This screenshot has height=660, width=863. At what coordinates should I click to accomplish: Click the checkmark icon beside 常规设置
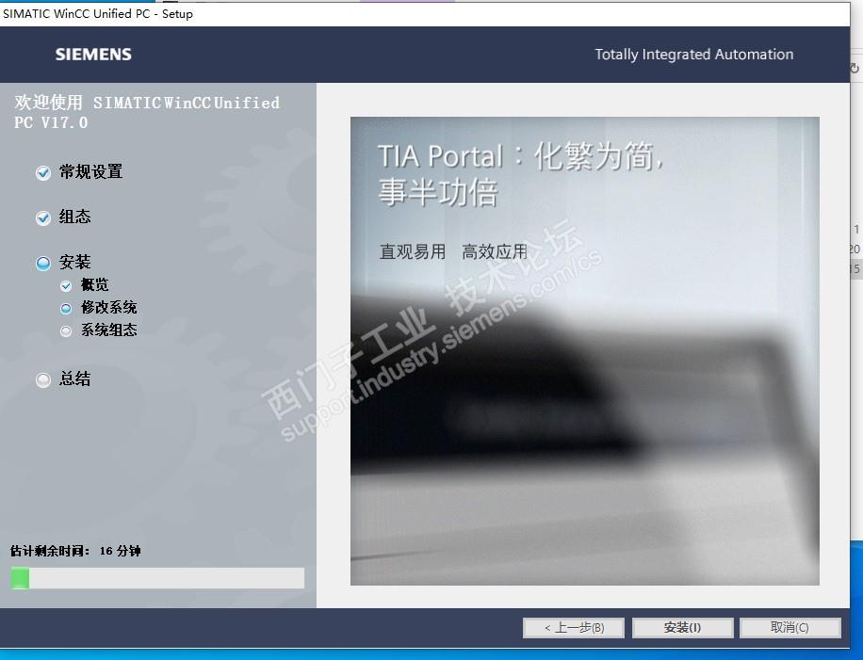(43, 173)
